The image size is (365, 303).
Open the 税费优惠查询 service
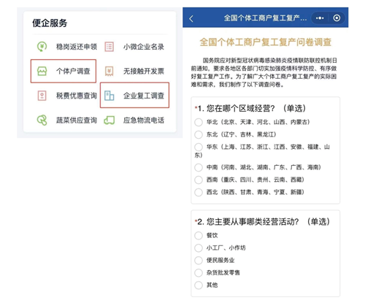(67, 96)
